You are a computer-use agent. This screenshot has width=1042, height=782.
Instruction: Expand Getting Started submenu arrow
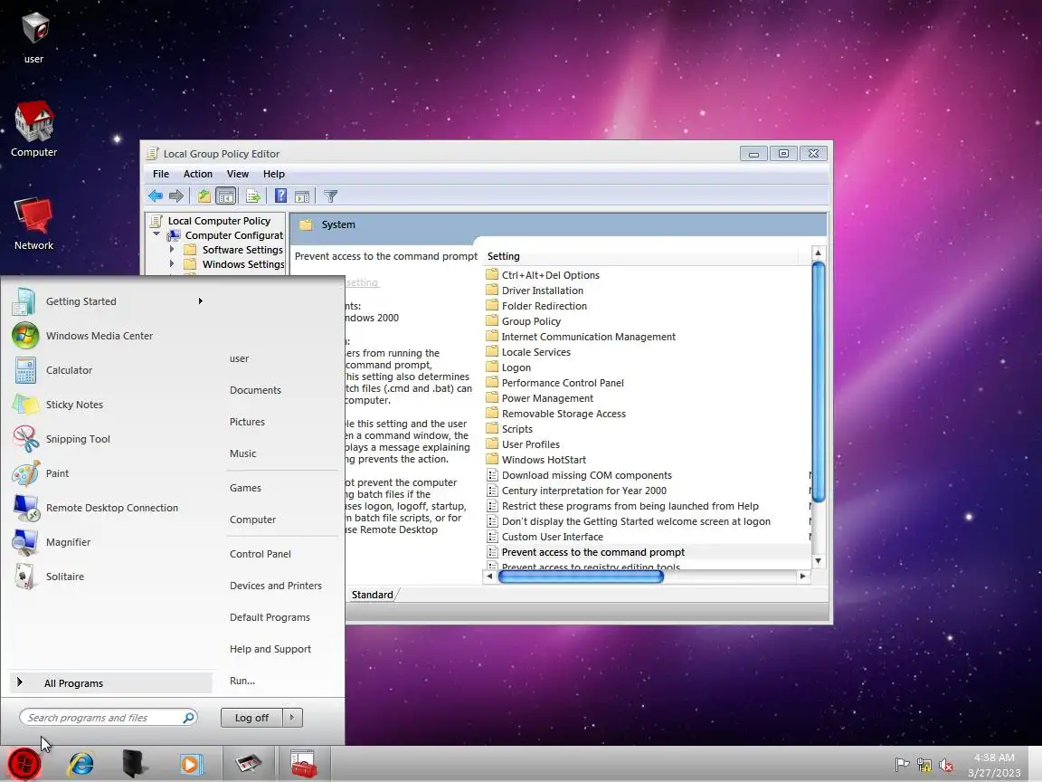[200, 301]
